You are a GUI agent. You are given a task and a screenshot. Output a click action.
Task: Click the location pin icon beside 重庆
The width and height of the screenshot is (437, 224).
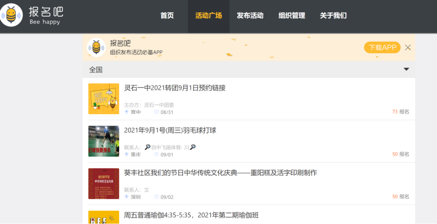pyautogui.click(x=126, y=154)
